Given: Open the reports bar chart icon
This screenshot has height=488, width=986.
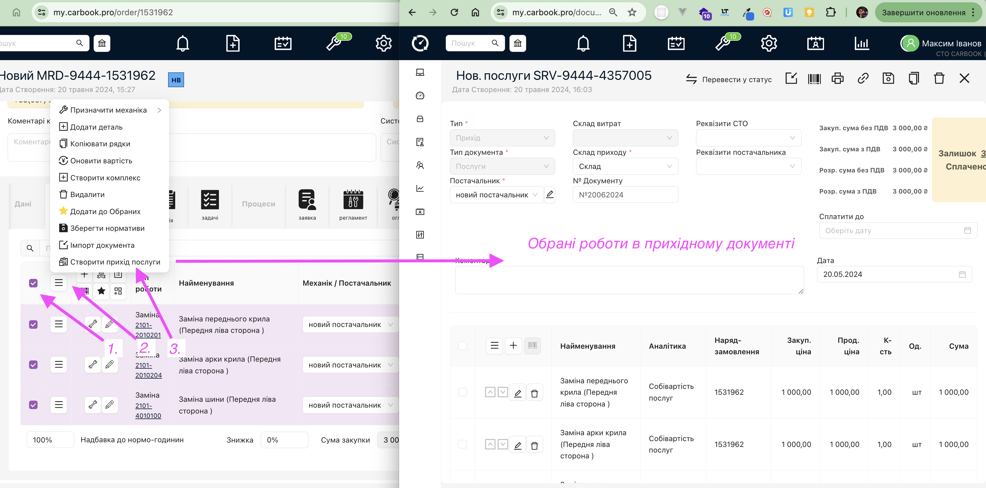Looking at the screenshot, I should coord(862,43).
